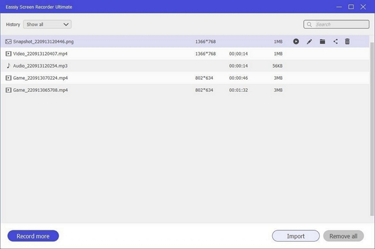Share the snapshot using the share icon
The height and width of the screenshot is (249, 375).
(336, 42)
